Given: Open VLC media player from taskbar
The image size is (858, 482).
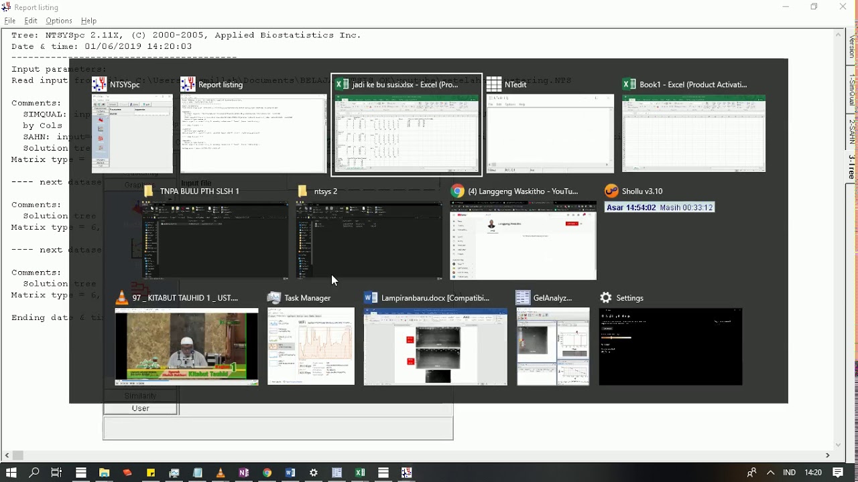Looking at the screenshot, I should coord(221,473).
